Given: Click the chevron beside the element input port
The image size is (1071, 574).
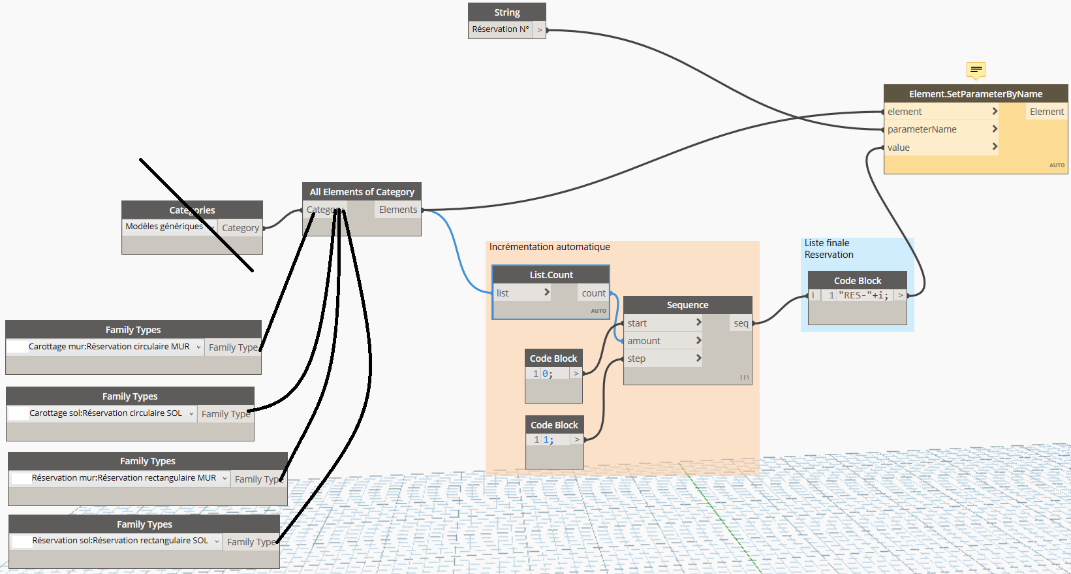Looking at the screenshot, I should tap(995, 112).
